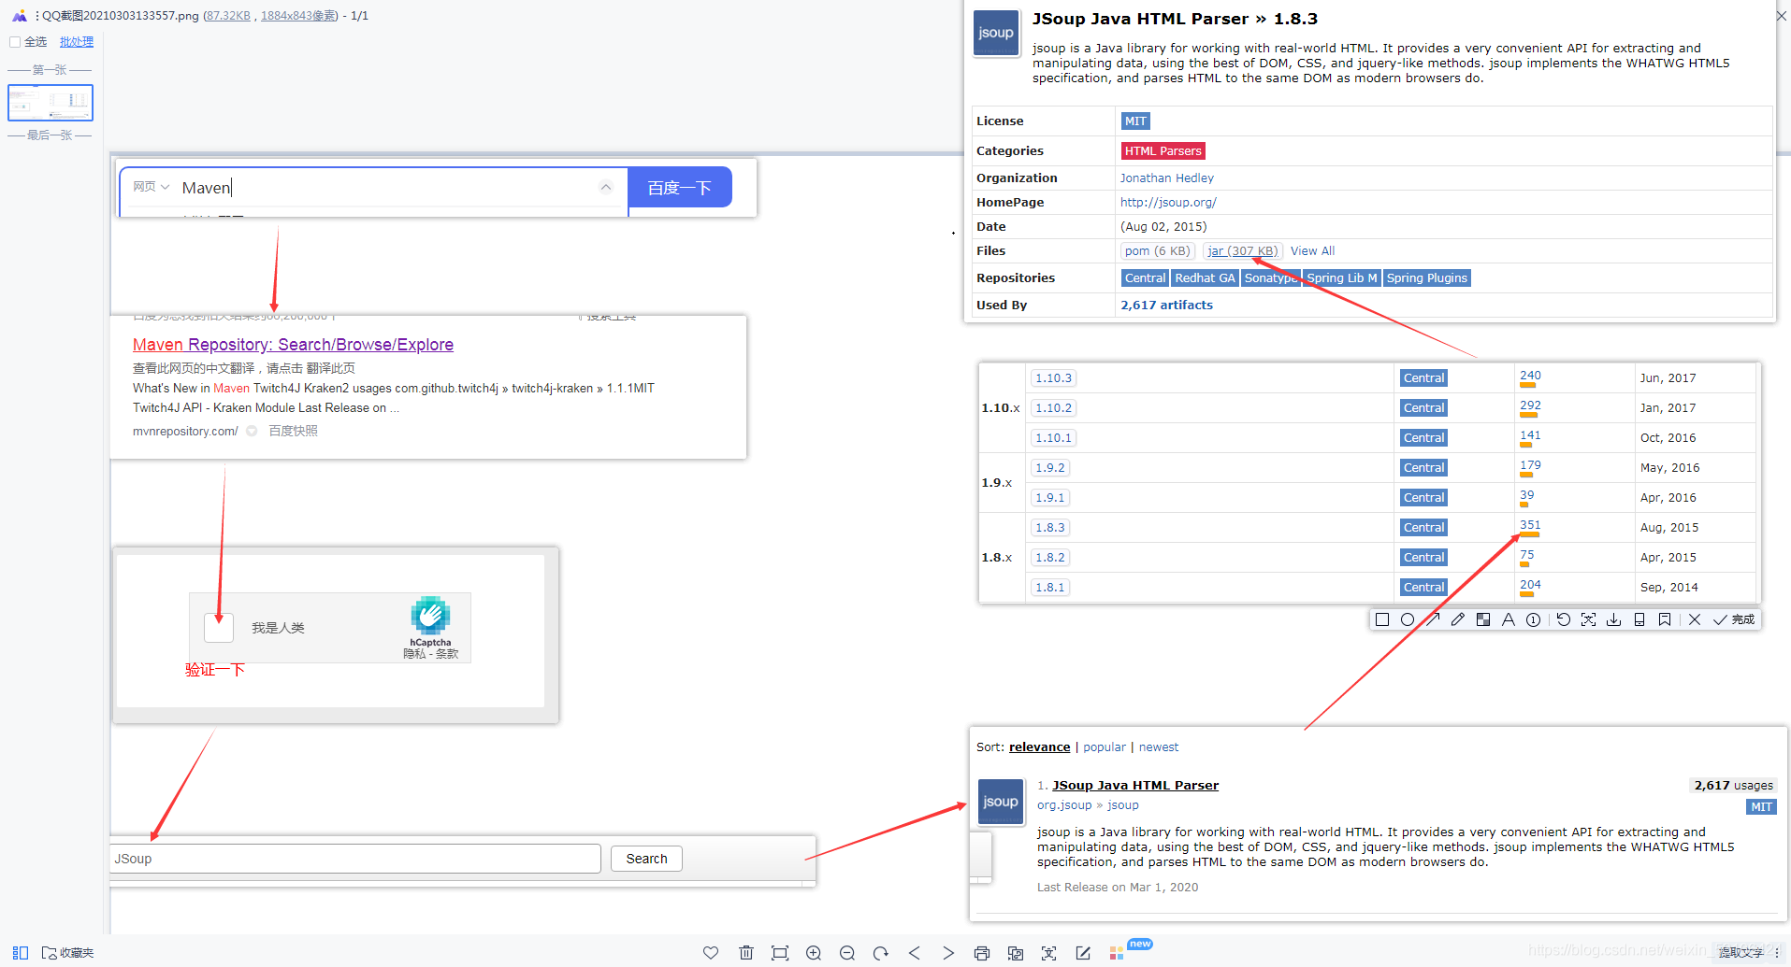Check the 我是人类 captcha checkbox
Screen dimensions: 1791x967
[x=219, y=627]
